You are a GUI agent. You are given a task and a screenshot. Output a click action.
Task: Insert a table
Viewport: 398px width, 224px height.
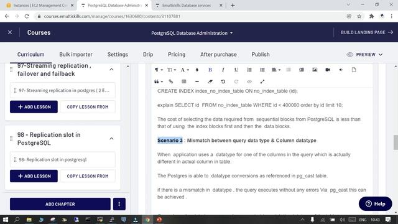184,82
